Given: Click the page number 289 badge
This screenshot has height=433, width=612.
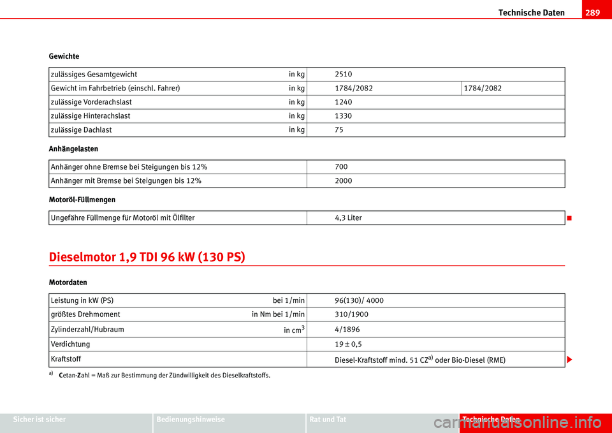Looking at the screenshot, I should point(592,13).
